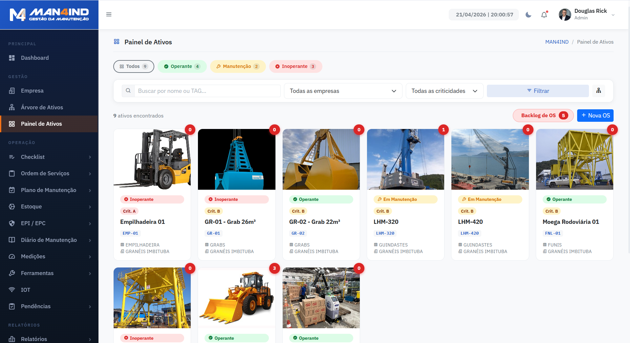Click the hamburger menu icon

109,14
